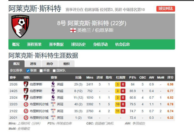Click red card count 0 in 21/22 row
Image resolution: width=194 pixels, height=135 pixels.
coord(123,111)
